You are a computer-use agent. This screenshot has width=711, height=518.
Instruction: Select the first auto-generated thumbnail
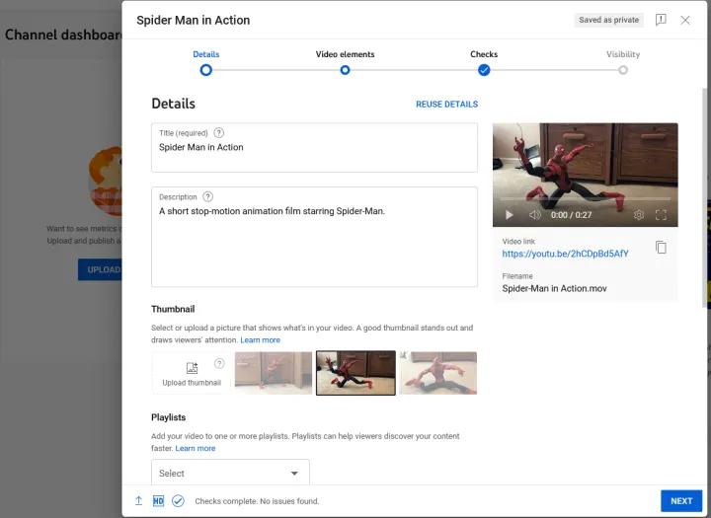(x=274, y=373)
